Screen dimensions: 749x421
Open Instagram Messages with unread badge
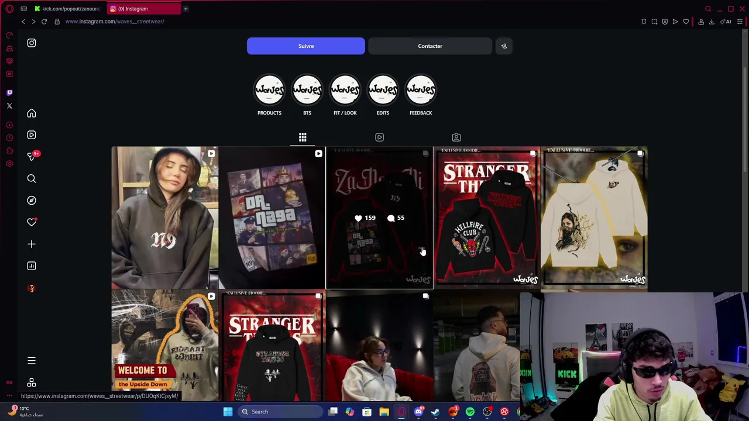(x=33, y=156)
